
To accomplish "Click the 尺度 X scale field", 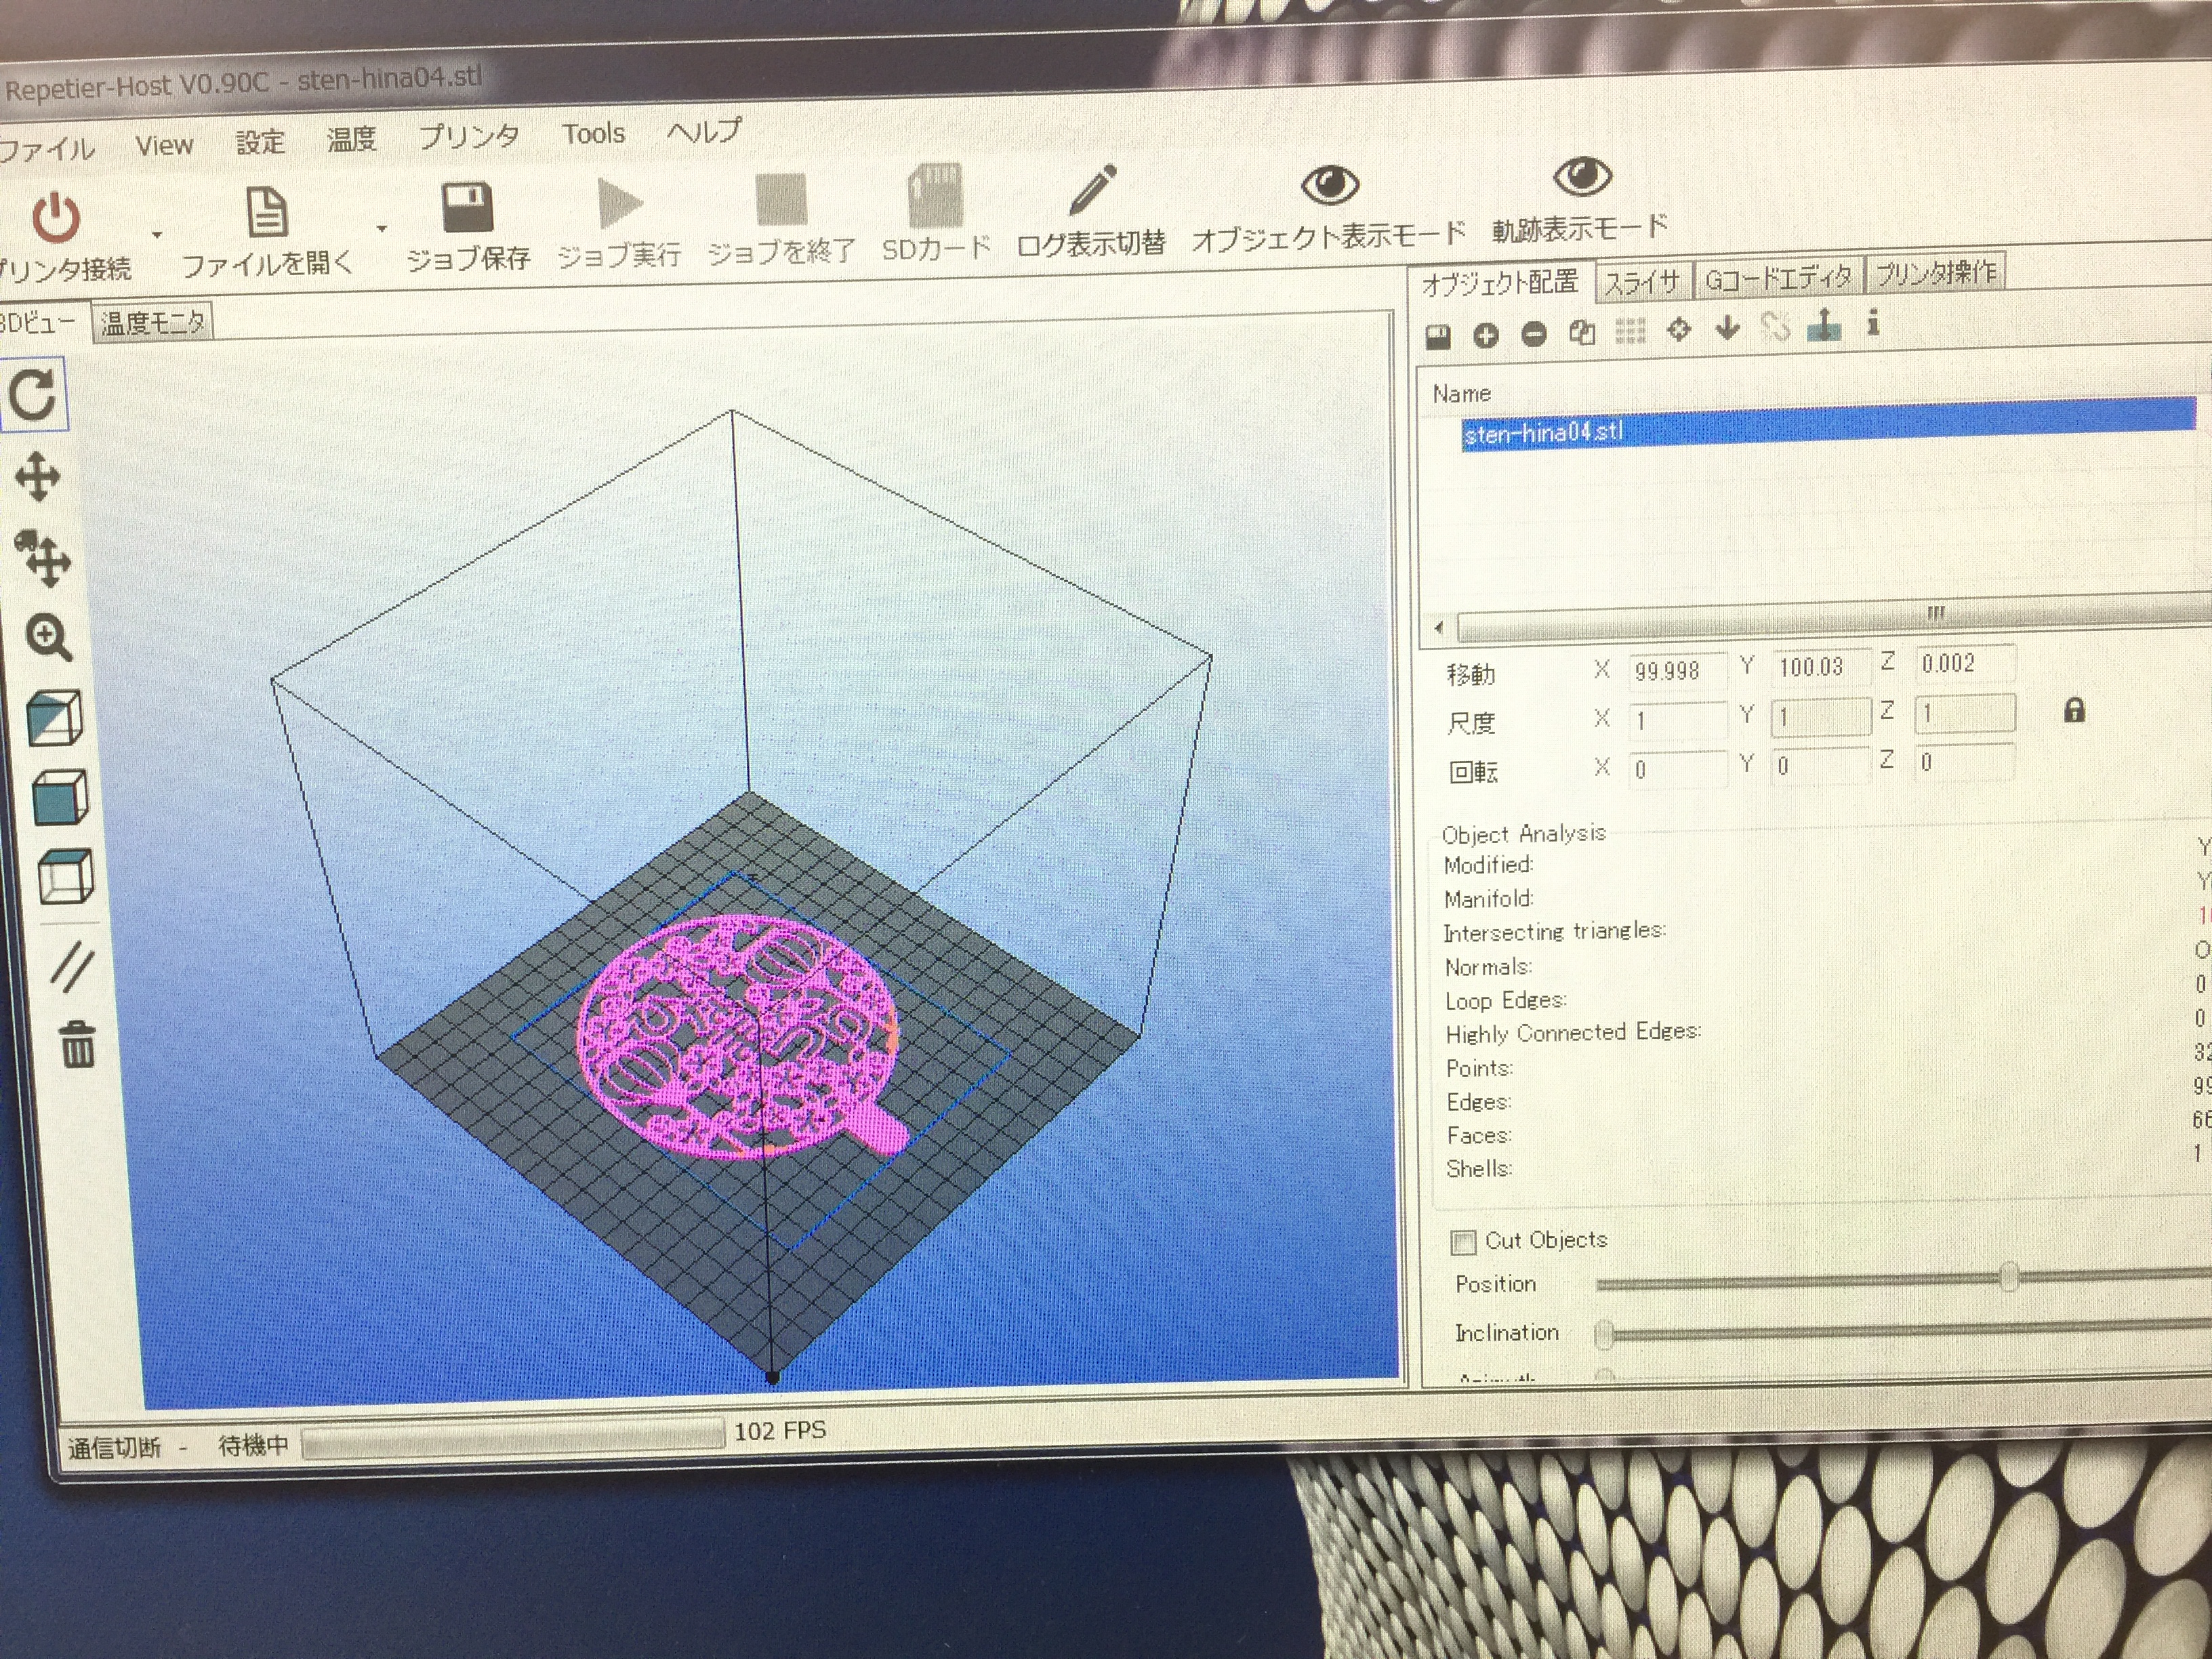I will [x=1677, y=720].
